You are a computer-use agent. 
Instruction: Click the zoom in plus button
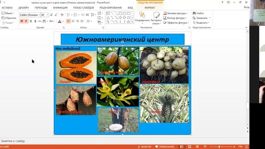(234, 147)
